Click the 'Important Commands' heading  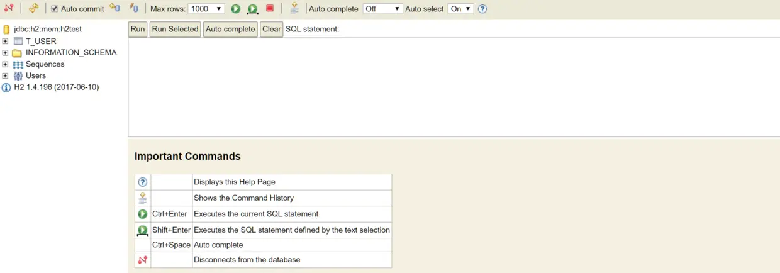click(x=187, y=156)
